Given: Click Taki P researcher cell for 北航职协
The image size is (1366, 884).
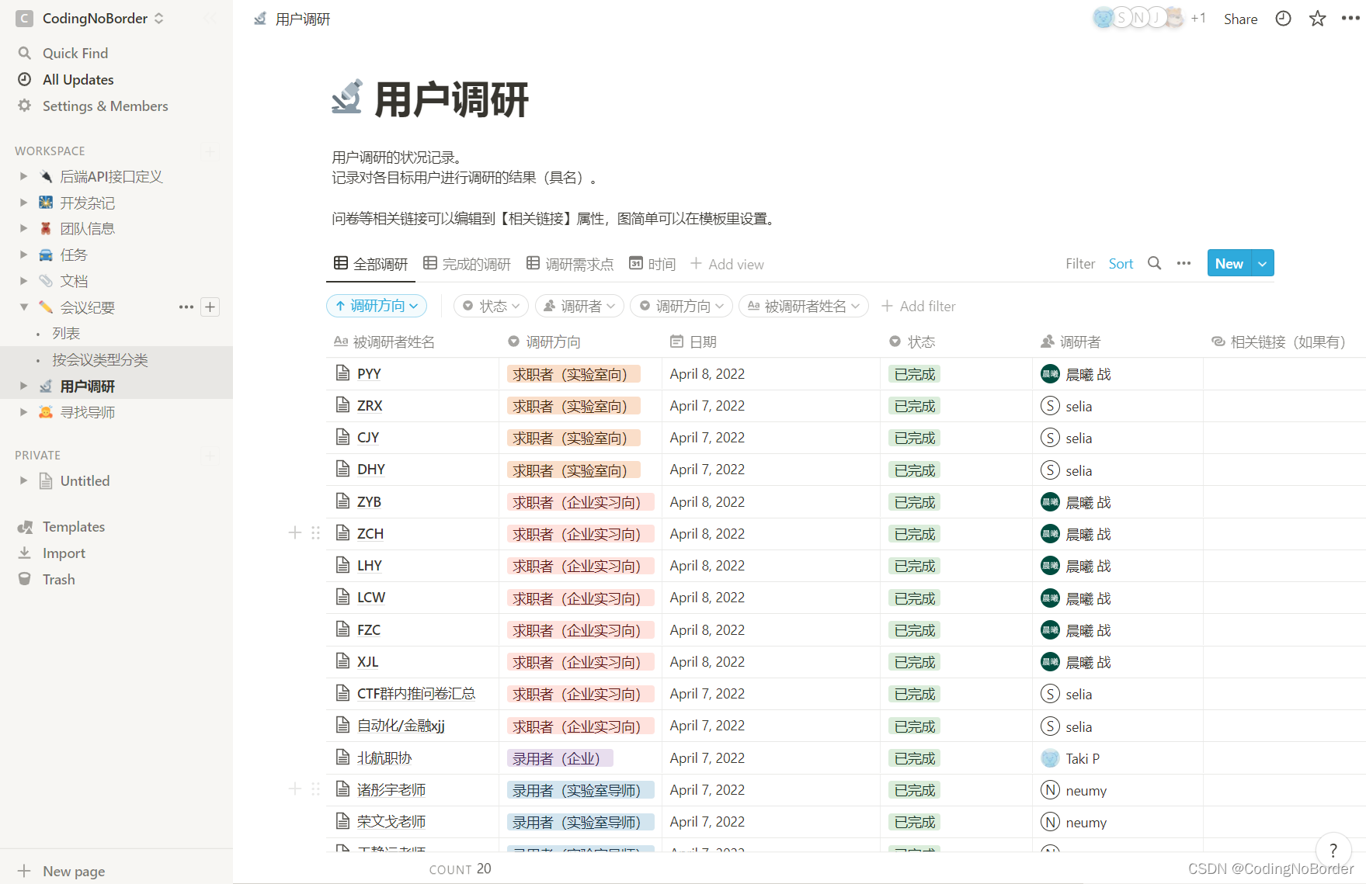Looking at the screenshot, I should [1070, 758].
